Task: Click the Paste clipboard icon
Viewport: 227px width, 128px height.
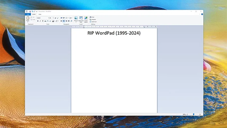Action: (x=28, y=18)
